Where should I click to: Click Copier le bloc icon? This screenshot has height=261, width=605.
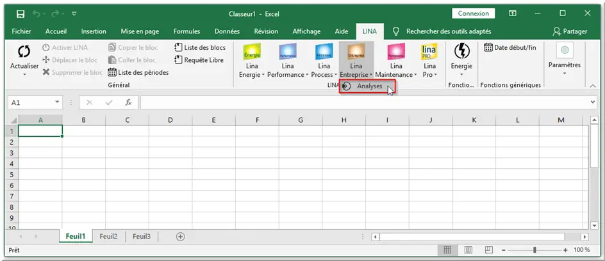pyautogui.click(x=112, y=47)
